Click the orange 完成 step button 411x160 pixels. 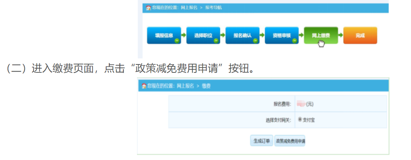tap(360, 35)
